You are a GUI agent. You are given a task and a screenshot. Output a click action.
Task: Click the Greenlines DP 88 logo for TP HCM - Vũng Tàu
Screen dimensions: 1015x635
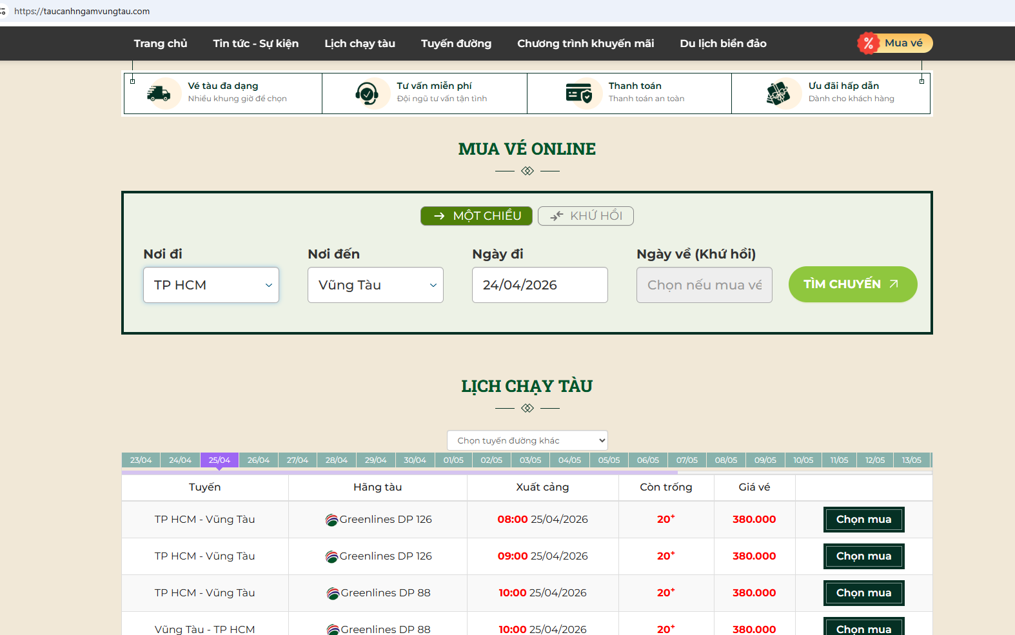[333, 593]
